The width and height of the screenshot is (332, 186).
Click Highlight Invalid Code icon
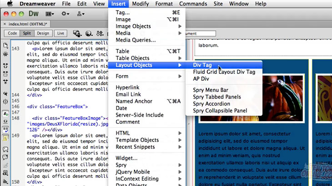pos(5,122)
